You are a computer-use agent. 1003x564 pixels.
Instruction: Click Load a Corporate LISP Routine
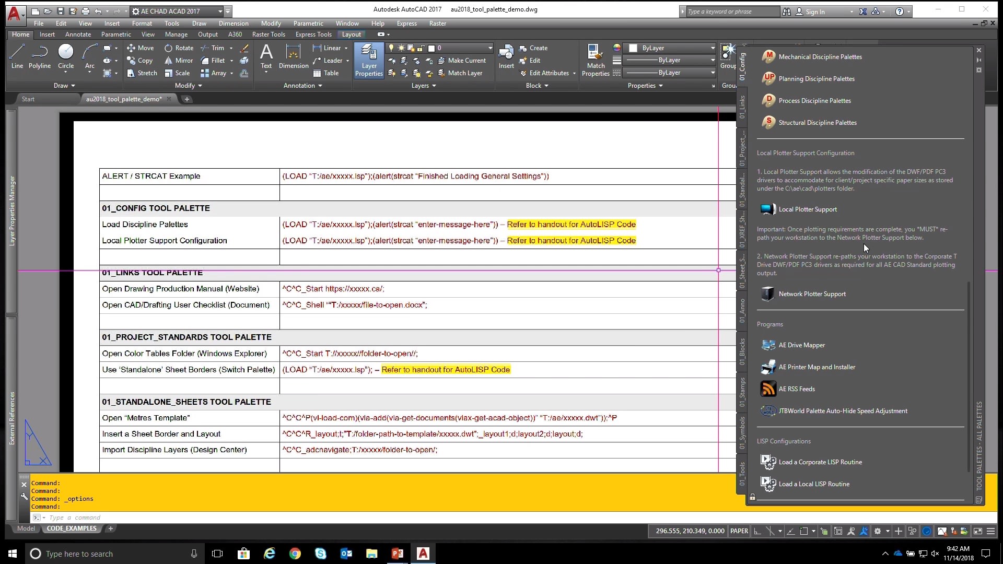pyautogui.click(x=821, y=462)
